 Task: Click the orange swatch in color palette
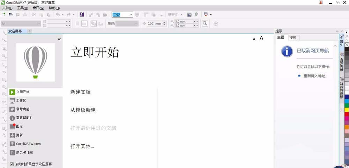coord(347,127)
